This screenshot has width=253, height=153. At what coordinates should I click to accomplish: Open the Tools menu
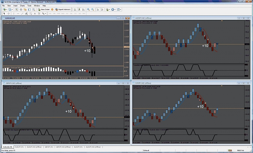(x=29, y=6)
